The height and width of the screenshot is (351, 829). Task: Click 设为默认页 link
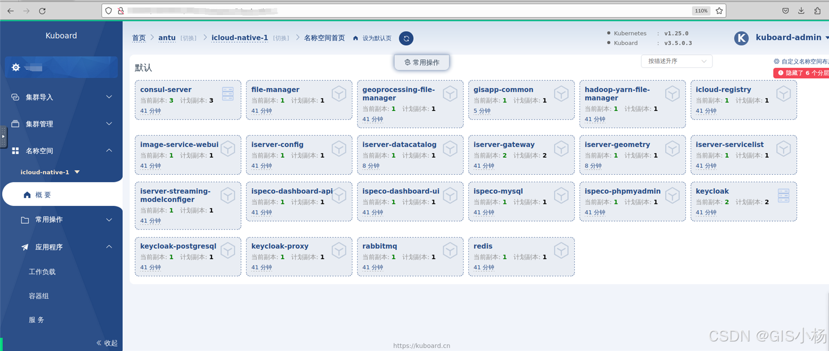click(x=372, y=38)
